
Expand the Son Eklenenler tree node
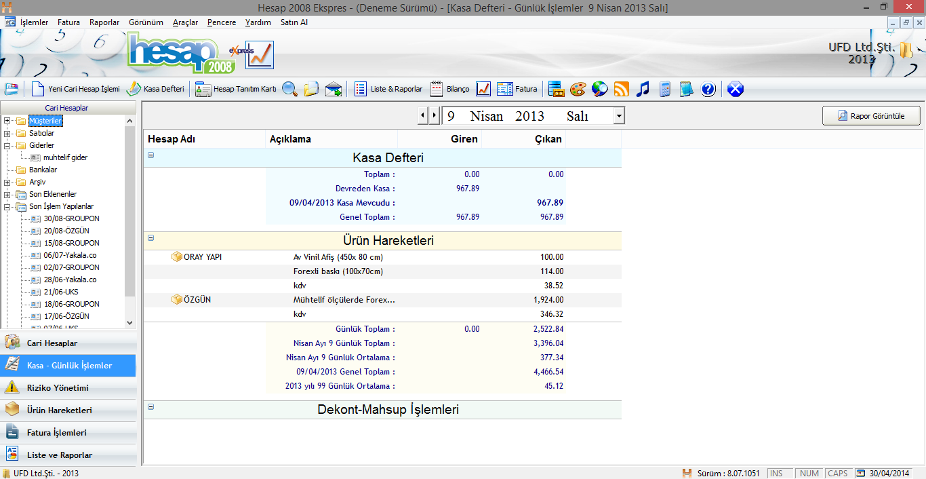pyautogui.click(x=7, y=194)
